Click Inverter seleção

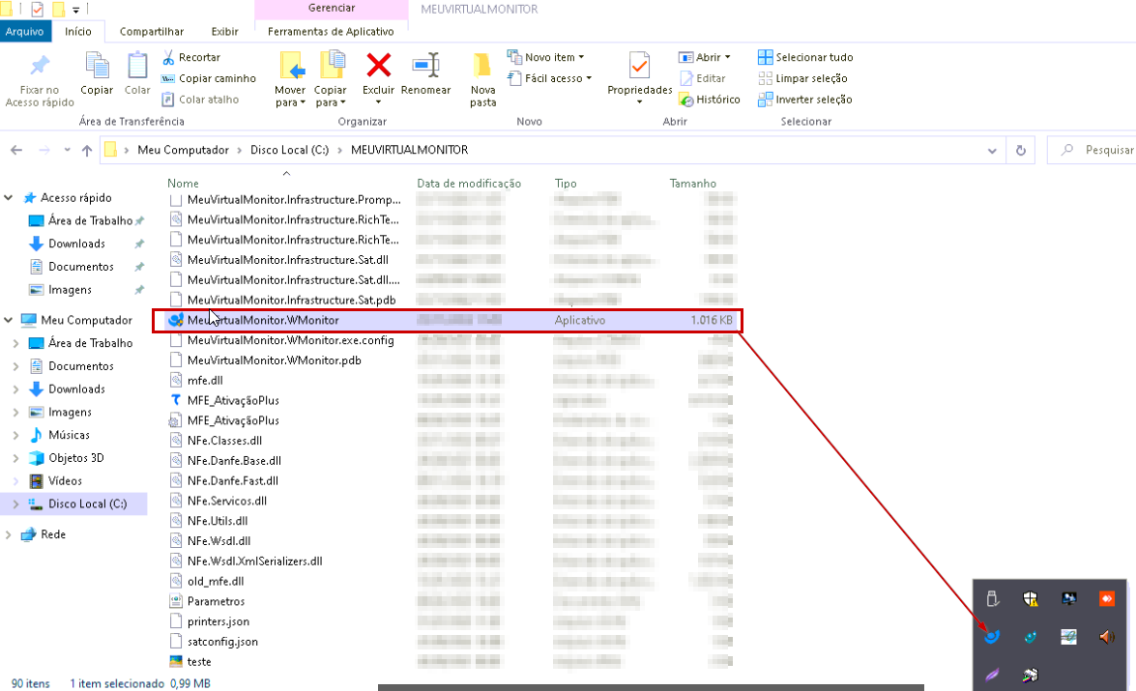805,100
